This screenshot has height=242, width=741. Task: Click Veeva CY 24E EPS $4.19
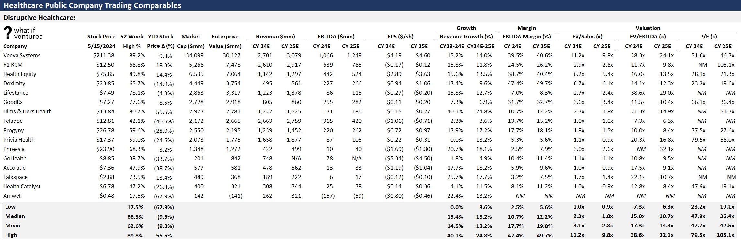(x=394, y=55)
